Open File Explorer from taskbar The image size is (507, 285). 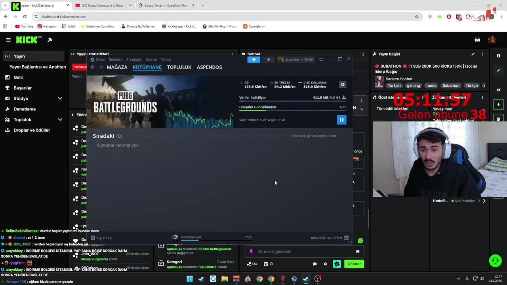coord(225,279)
